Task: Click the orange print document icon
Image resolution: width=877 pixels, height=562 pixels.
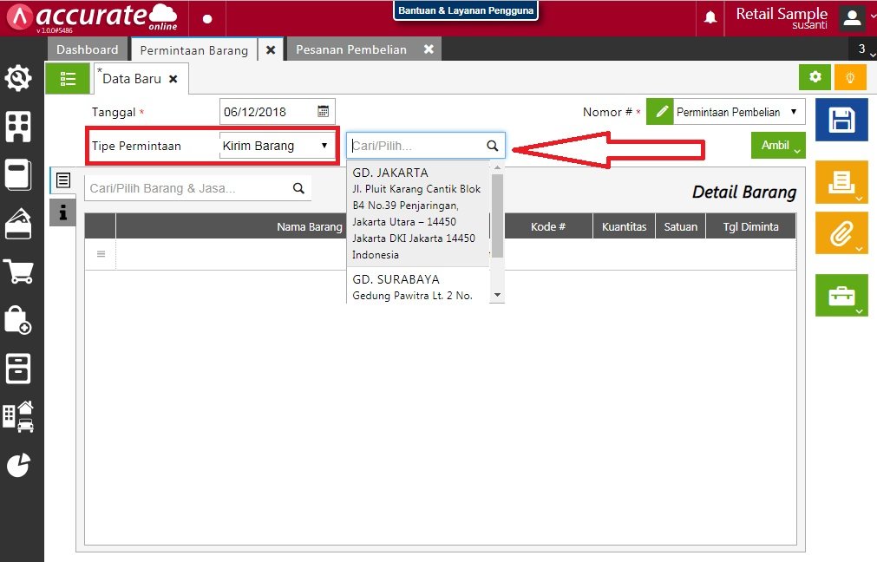Action: 841,182
